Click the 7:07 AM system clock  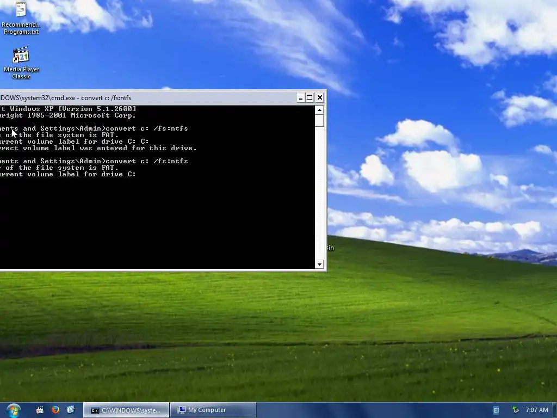point(537,410)
